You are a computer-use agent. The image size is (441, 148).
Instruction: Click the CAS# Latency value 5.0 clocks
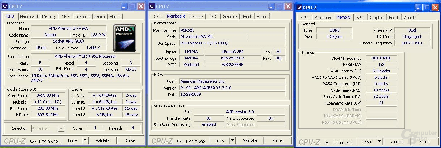(381, 71)
